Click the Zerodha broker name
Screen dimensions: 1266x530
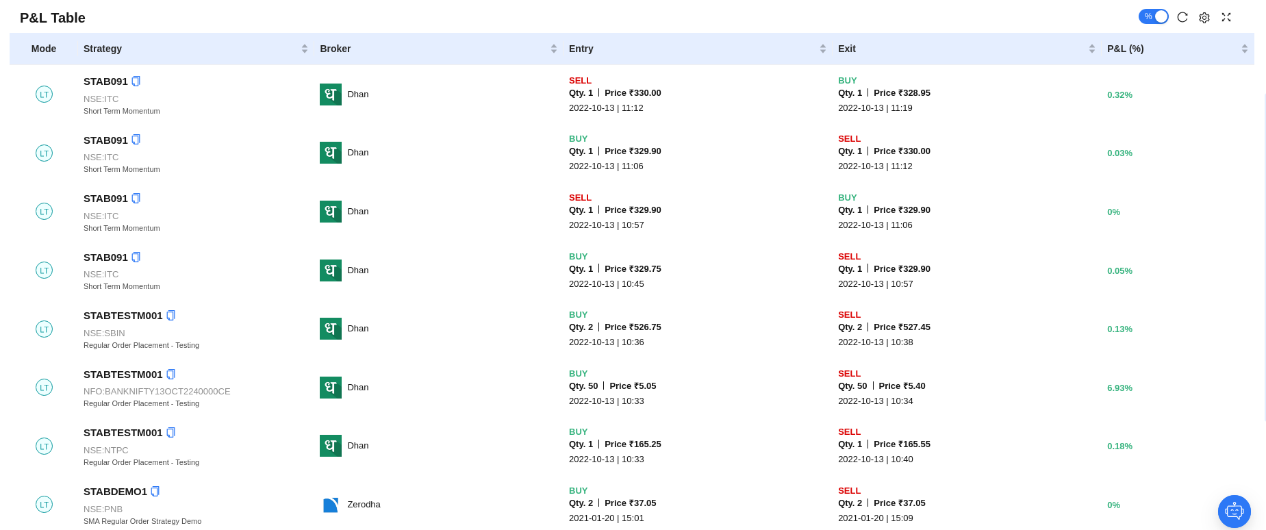coord(364,505)
